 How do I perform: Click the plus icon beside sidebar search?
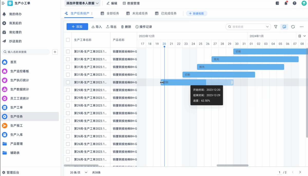click(x=55, y=52)
